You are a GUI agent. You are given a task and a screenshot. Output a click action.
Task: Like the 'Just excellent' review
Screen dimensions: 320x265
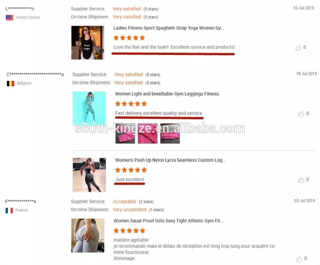[x=301, y=180]
